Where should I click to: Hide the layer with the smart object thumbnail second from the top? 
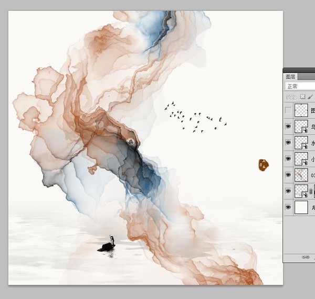[288, 126]
